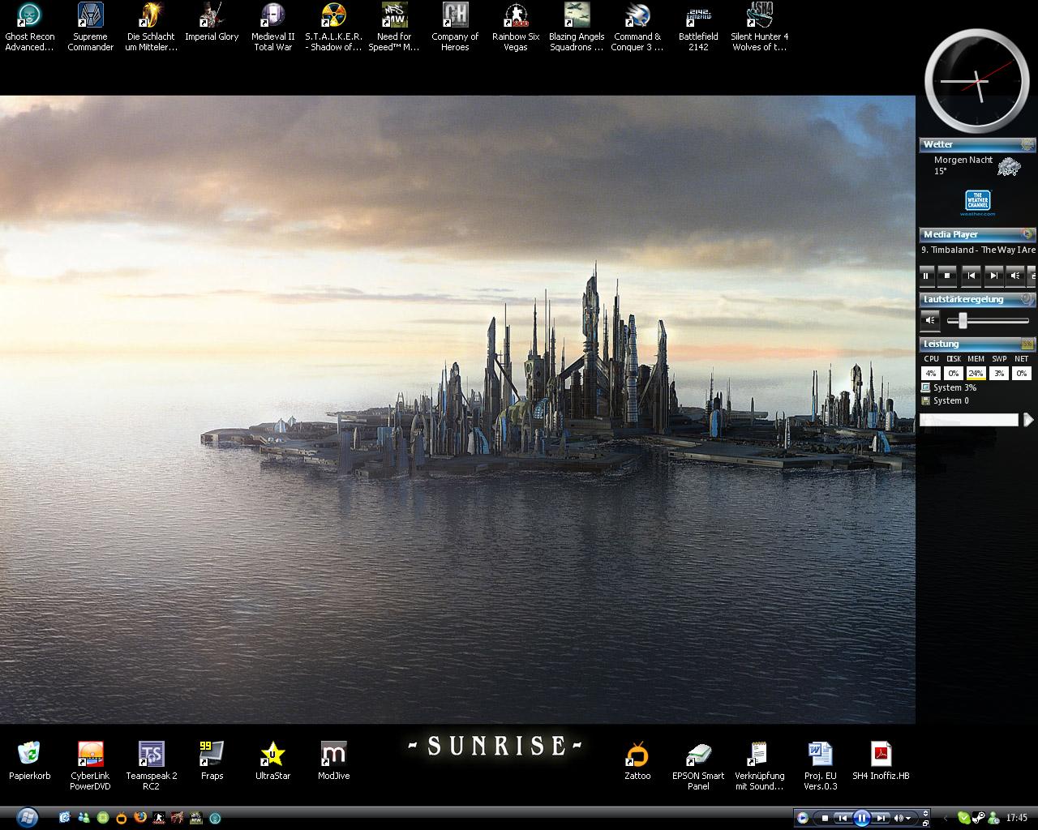Select the Company of Heroes icon
This screenshot has width=1038, height=830.
click(x=455, y=27)
